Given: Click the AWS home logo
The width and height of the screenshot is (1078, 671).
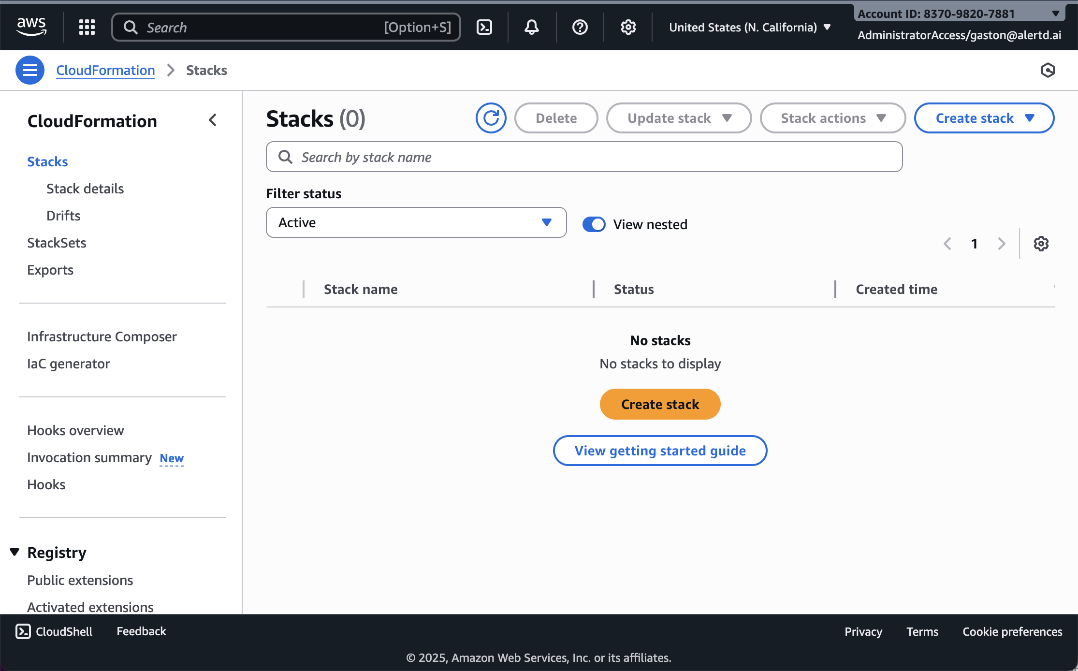Looking at the screenshot, I should click(32, 27).
